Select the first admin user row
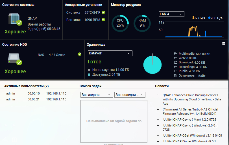Screen dimensions: 229x145 pos(37,93)
